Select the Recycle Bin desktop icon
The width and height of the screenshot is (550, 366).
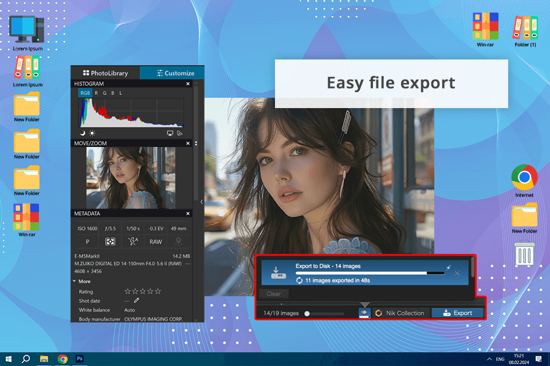[x=525, y=253]
